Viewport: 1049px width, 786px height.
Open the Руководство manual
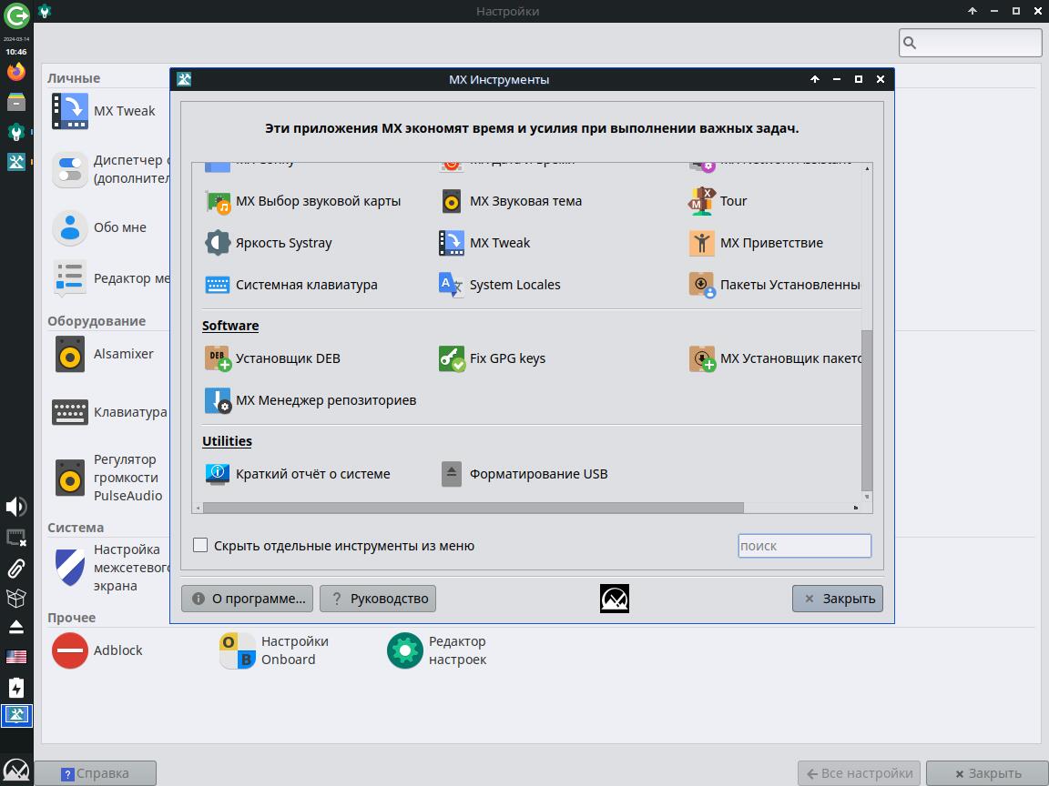[378, 599]
